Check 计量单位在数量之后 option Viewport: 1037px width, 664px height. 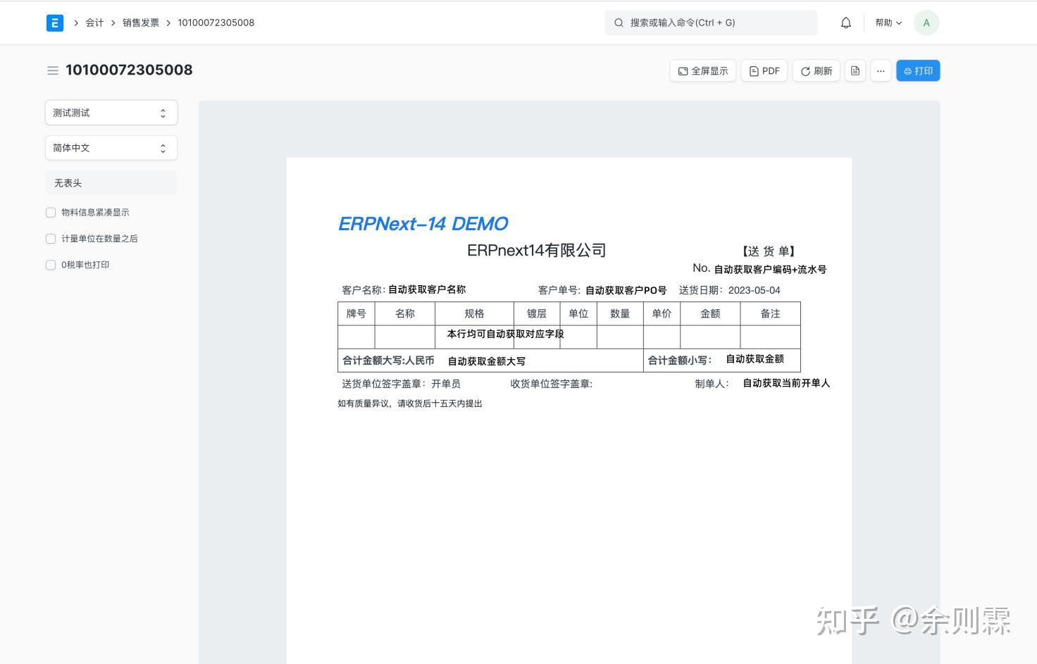pyautogui.click(x=51, y=238)
